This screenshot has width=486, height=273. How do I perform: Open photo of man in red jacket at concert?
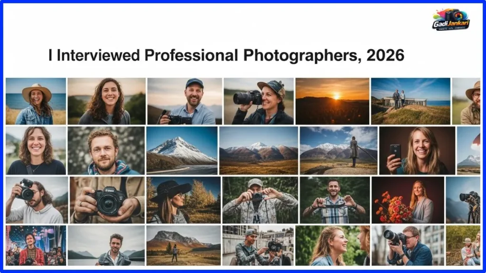[36, 246]
